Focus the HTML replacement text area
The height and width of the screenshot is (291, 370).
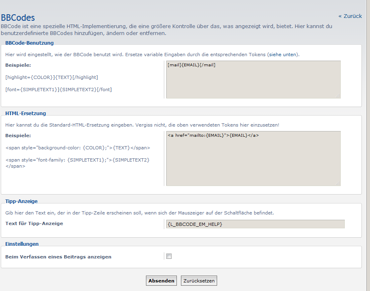pos(253,158)
